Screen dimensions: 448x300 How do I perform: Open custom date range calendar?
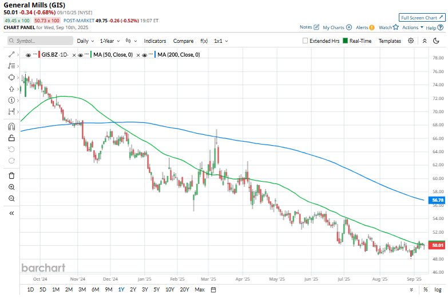(x=213, y=290)
